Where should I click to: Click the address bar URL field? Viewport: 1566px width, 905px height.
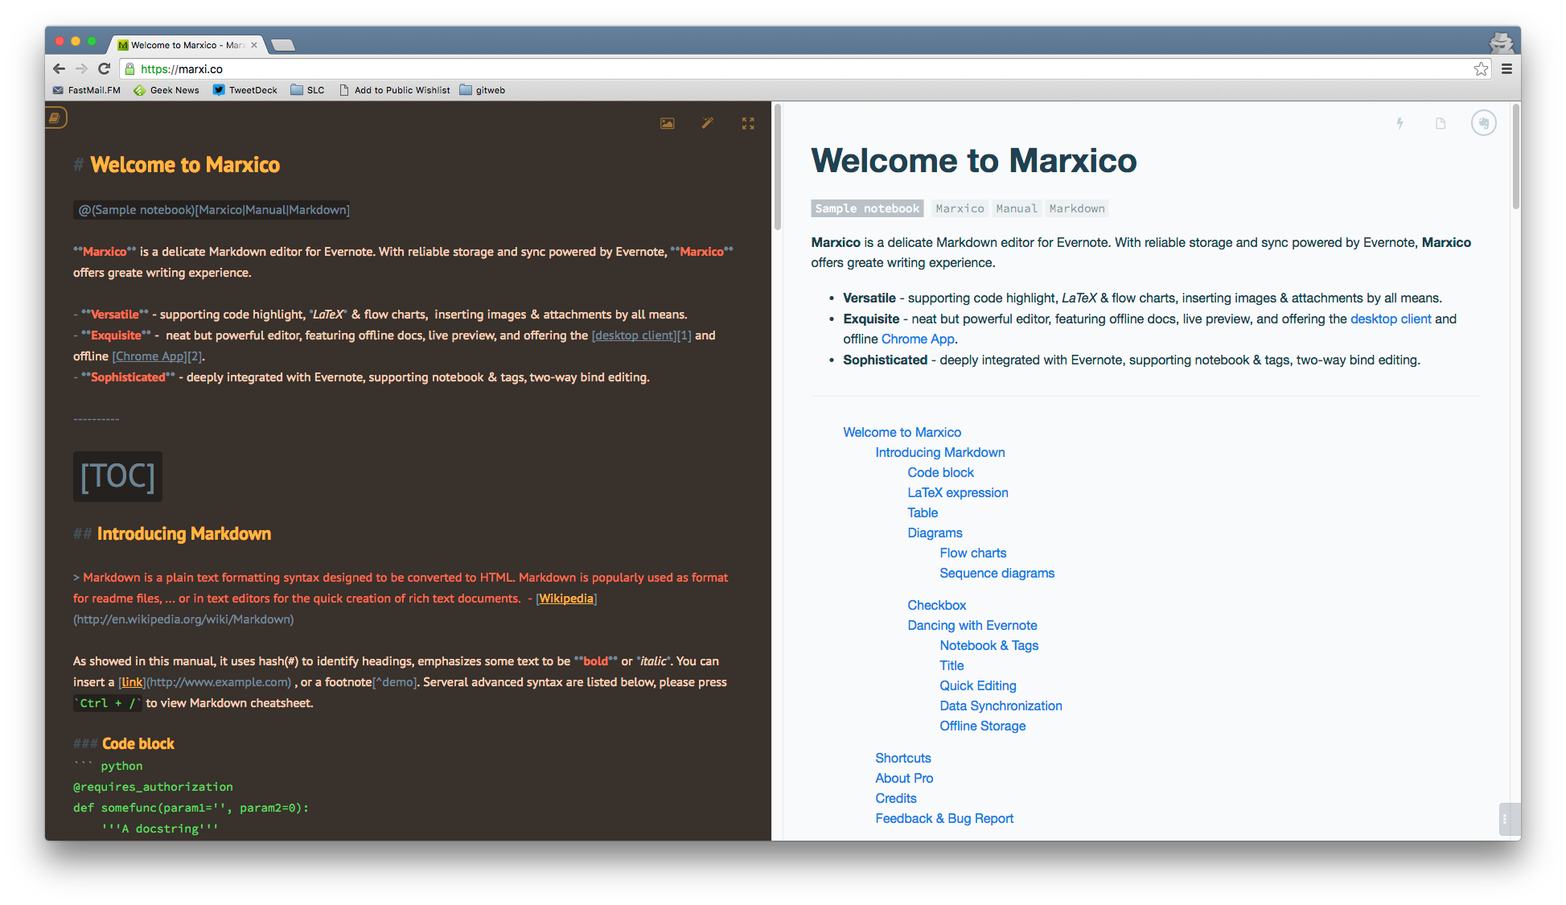(x=804, y=69)
